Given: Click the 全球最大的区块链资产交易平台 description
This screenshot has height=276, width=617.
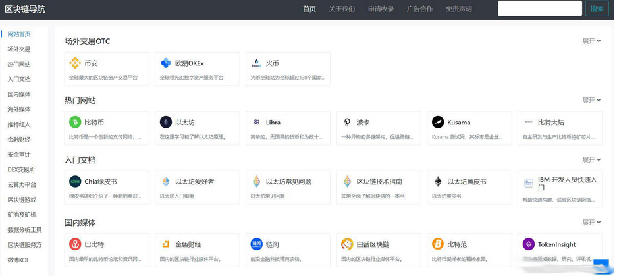Looking at the screenshot, I should pyautogui.click(x=103, y=78).
